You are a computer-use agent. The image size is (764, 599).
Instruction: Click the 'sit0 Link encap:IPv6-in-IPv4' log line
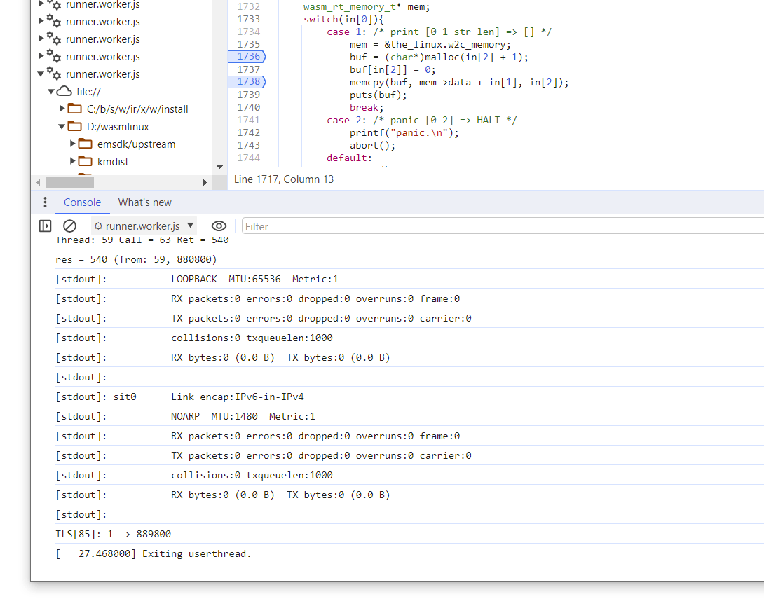click(180, 397)
